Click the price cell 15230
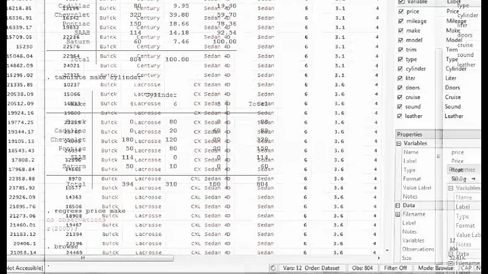The image size is (488, 274). pos(25,47)
